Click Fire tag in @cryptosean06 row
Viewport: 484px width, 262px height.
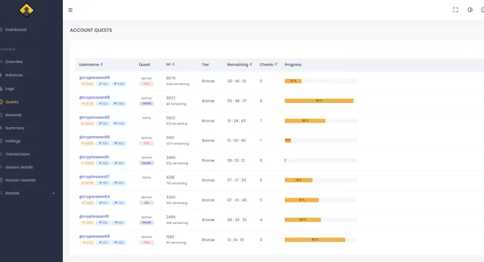[x=147, y=143]
